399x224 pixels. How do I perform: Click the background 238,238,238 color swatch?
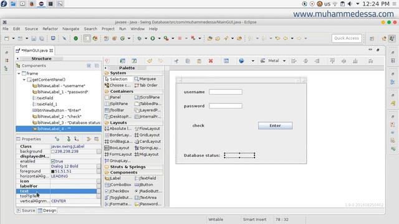[x=53, y=152]
